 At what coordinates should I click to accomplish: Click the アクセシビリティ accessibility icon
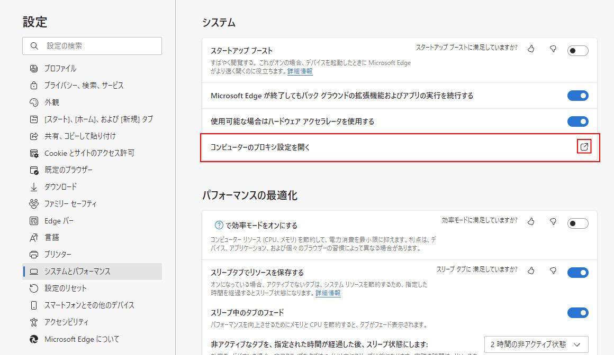[x=34, y=322]
